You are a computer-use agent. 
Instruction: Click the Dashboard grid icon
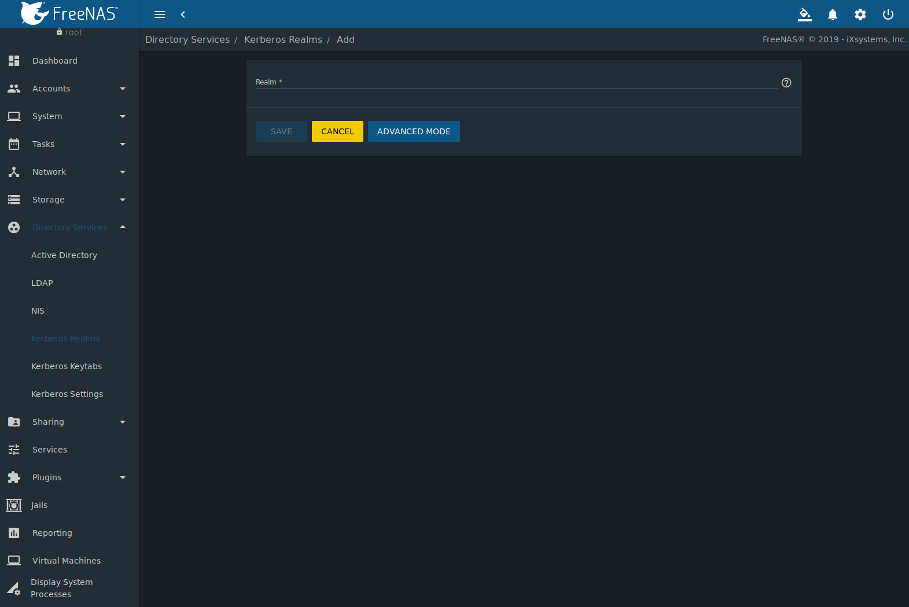pos(14,61)
